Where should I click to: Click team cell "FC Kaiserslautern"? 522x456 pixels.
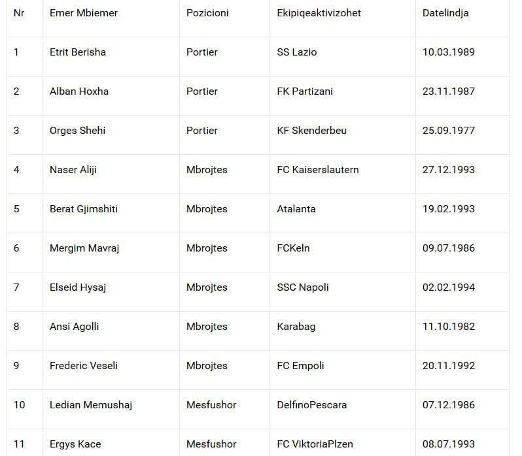coord(318,170)
